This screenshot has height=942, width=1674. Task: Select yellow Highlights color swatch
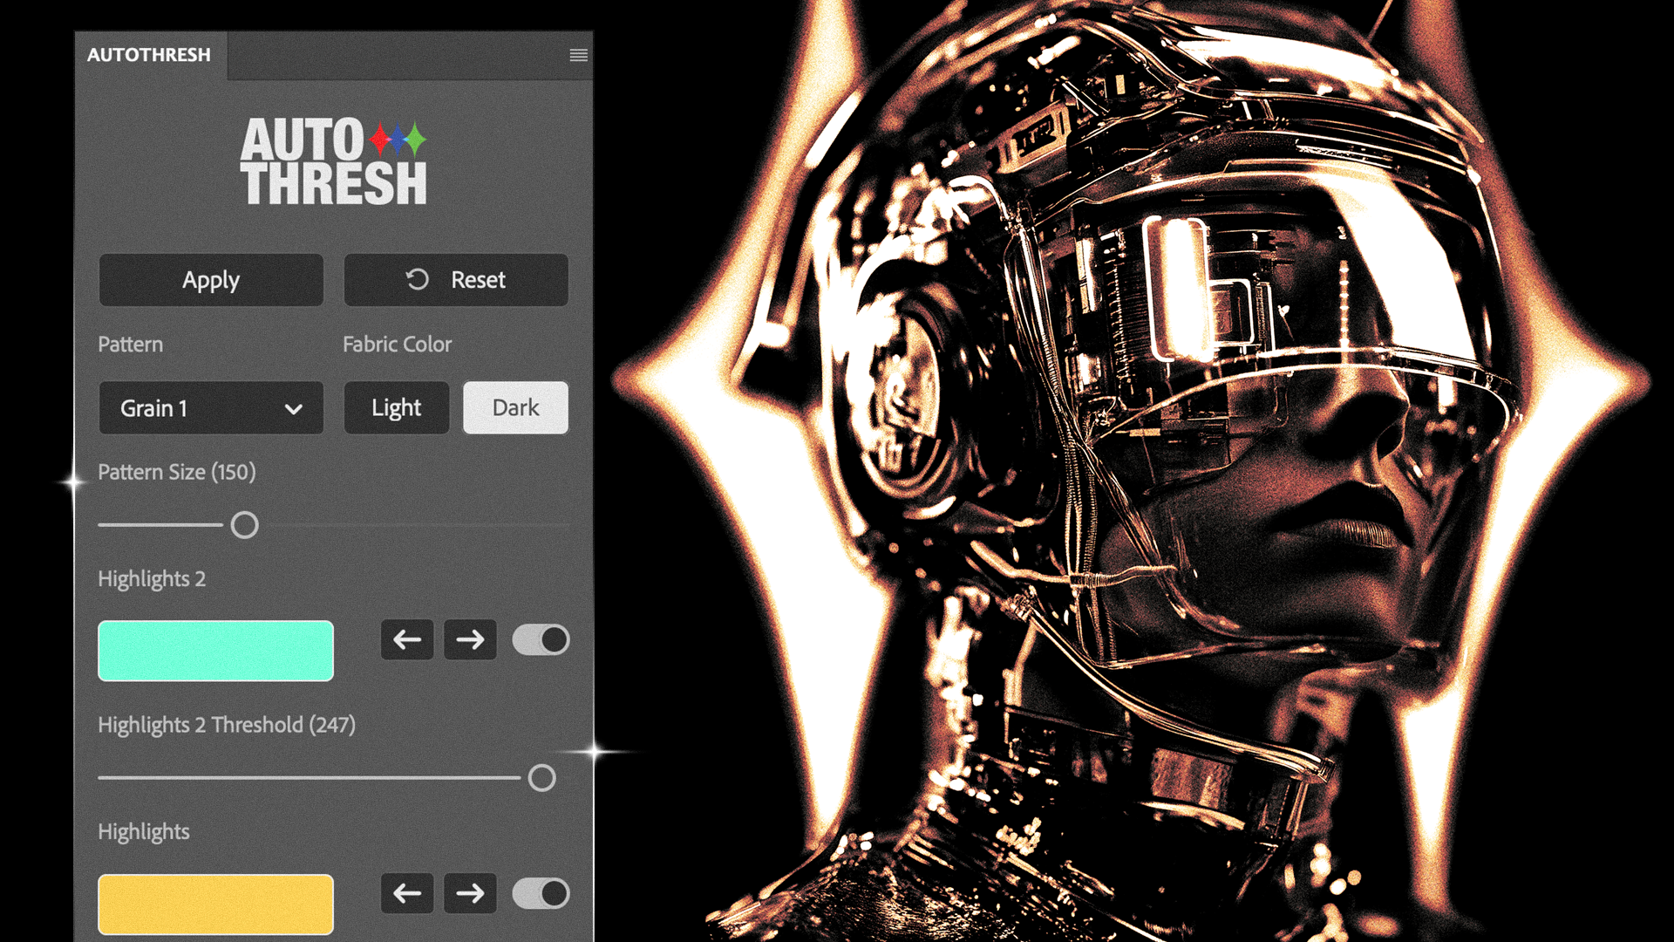[x=216, y=901]
